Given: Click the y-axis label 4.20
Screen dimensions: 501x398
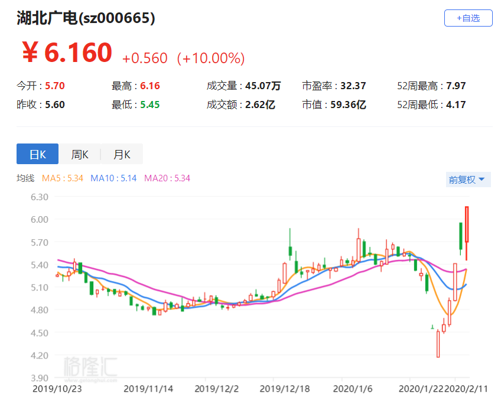Looking at the screenshot, I should point(40,355).
